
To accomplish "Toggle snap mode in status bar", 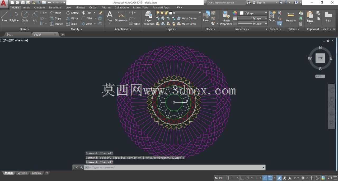I will (x=233, y=178).
